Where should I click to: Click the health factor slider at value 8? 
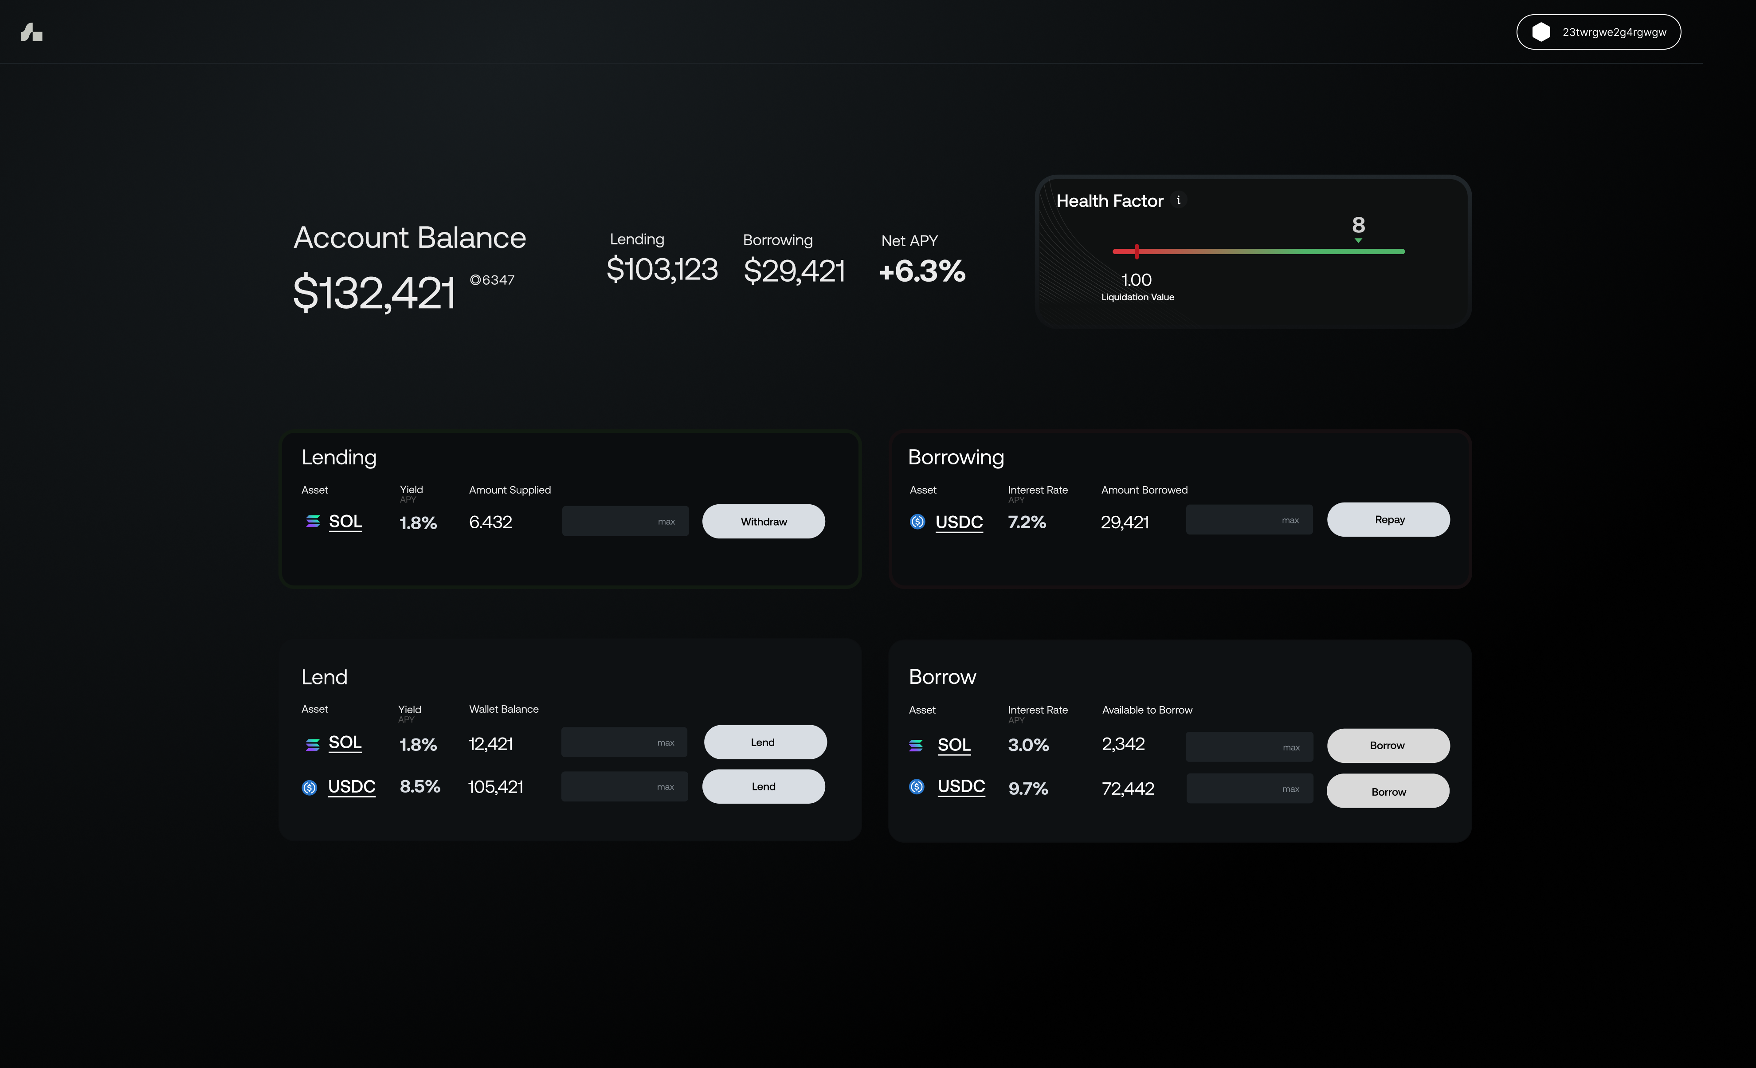coord(1358,251)
